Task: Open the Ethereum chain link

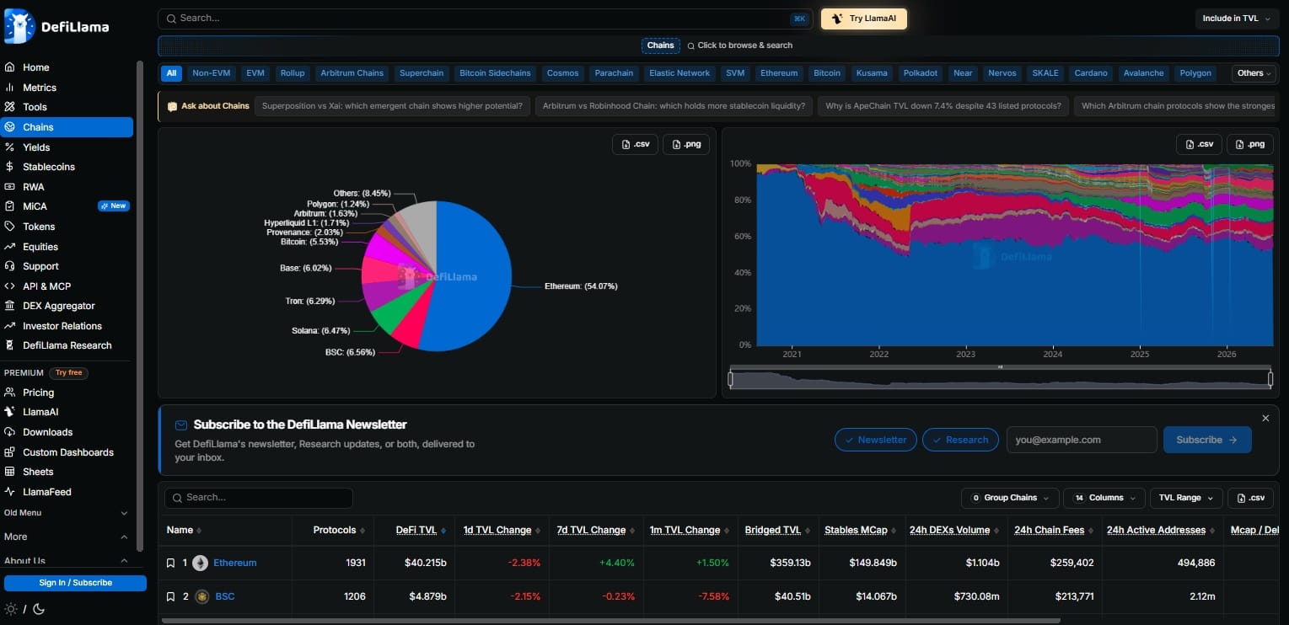Action: [235, 563]
